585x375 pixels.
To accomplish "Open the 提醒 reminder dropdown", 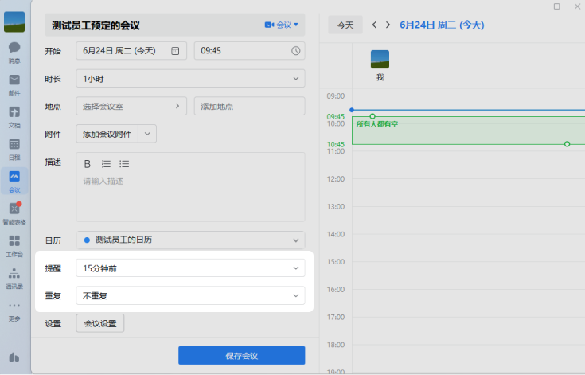I will [190, 268].
